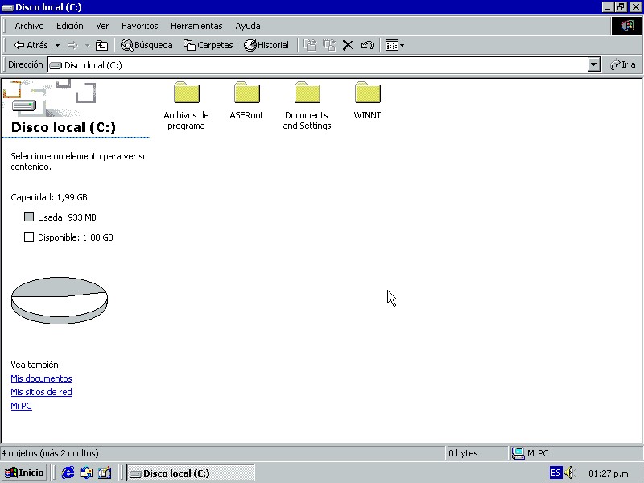Expand the Dirección address dropdown

[x=594, y=65]
